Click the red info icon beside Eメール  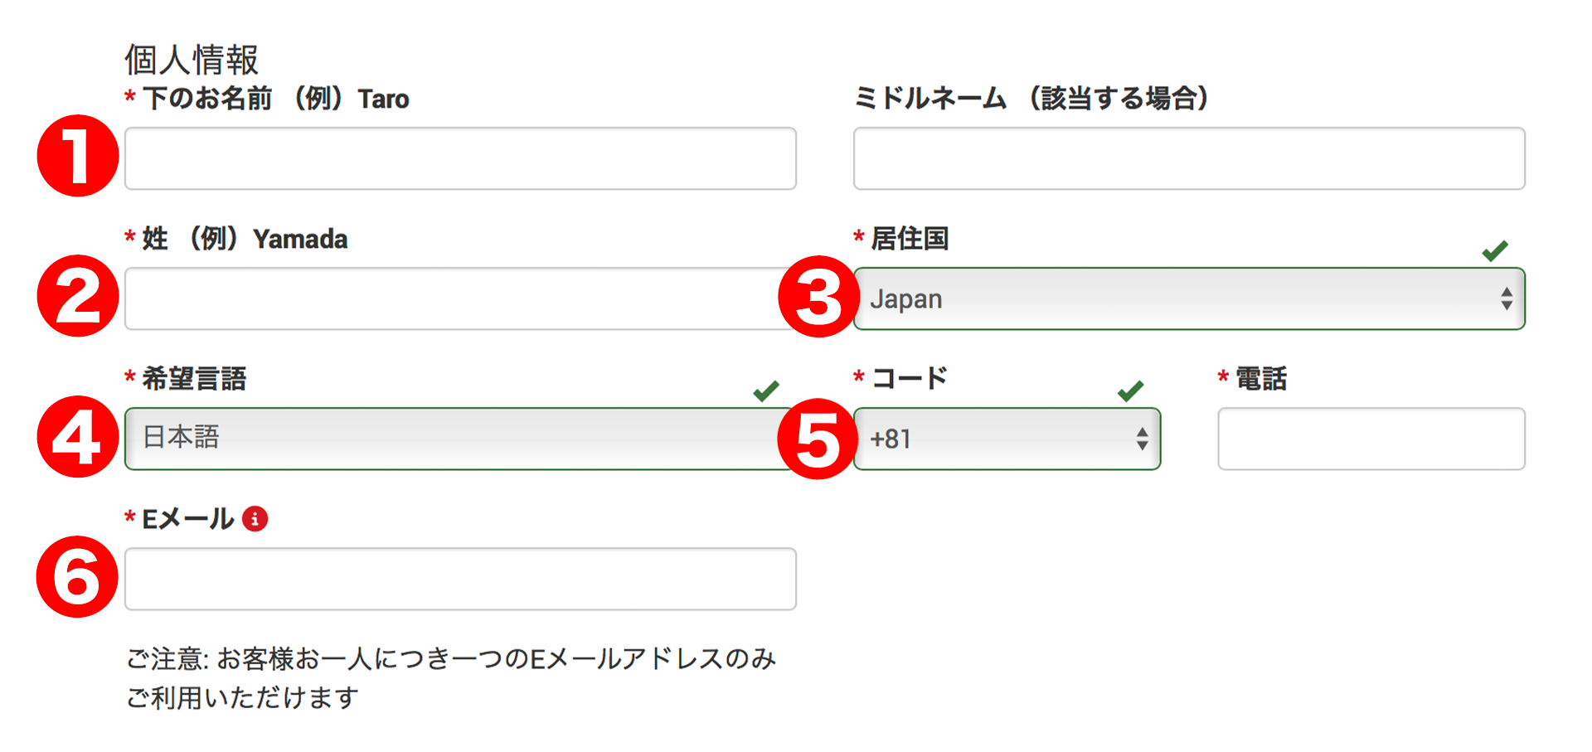click(x=255, y=519)
